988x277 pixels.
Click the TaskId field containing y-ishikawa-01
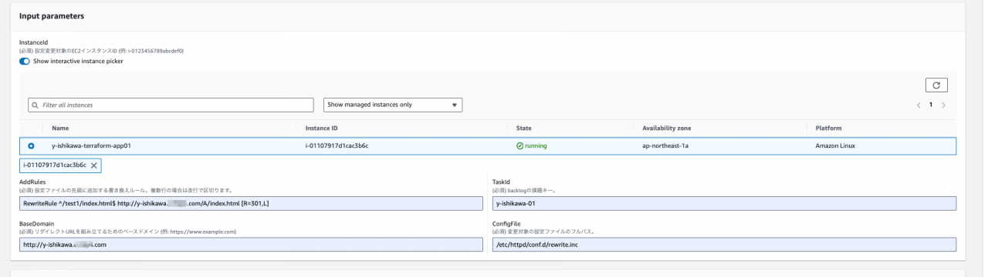coord(724,203)
